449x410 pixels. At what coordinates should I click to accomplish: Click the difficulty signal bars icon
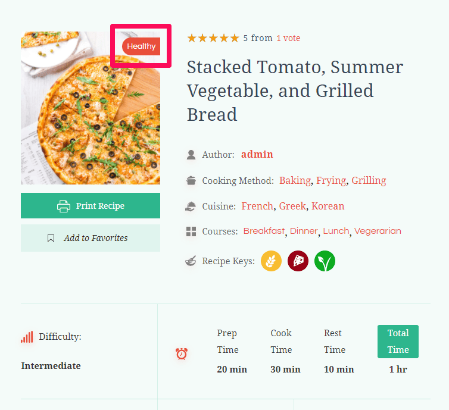coord(27,337)
